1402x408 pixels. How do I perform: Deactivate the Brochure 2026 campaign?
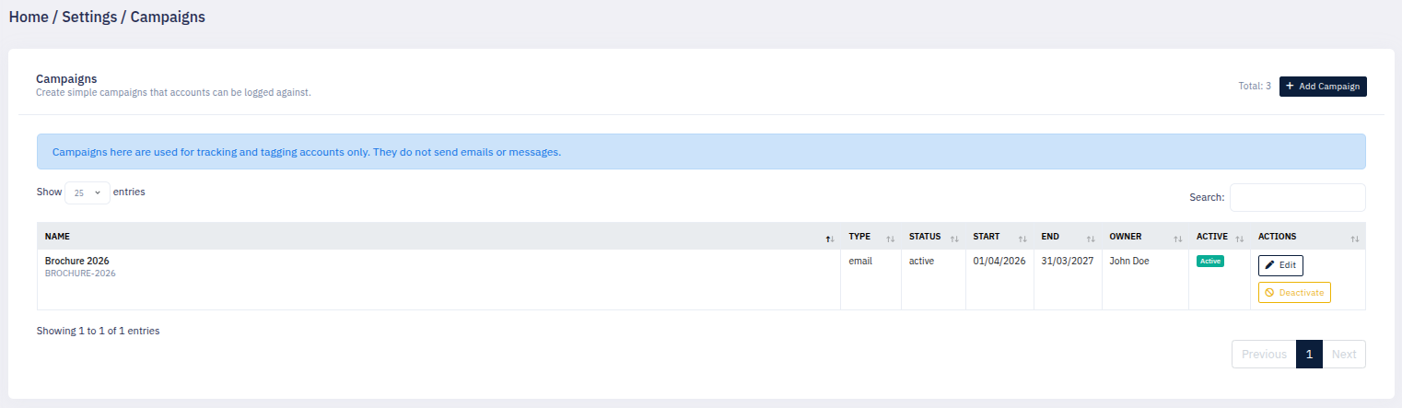pyautogui.click(x=1294, y=293)
